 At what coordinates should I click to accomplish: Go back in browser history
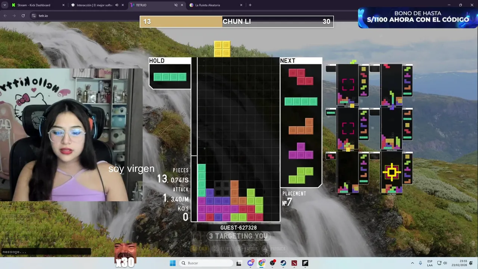point(5,16)
